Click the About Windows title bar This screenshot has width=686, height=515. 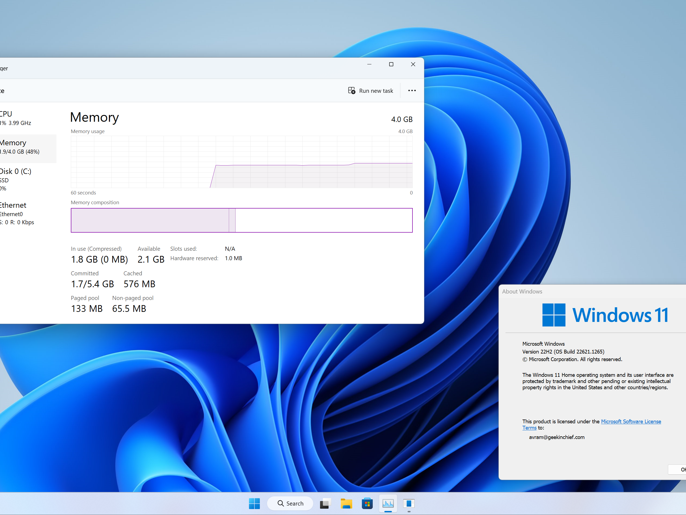(x=589, y=291)
